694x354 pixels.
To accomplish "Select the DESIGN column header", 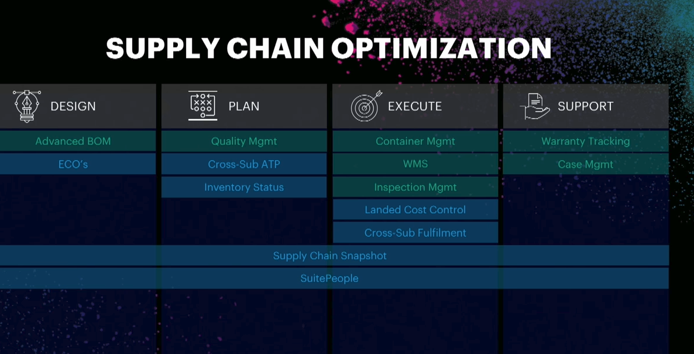I will (73, 106).
